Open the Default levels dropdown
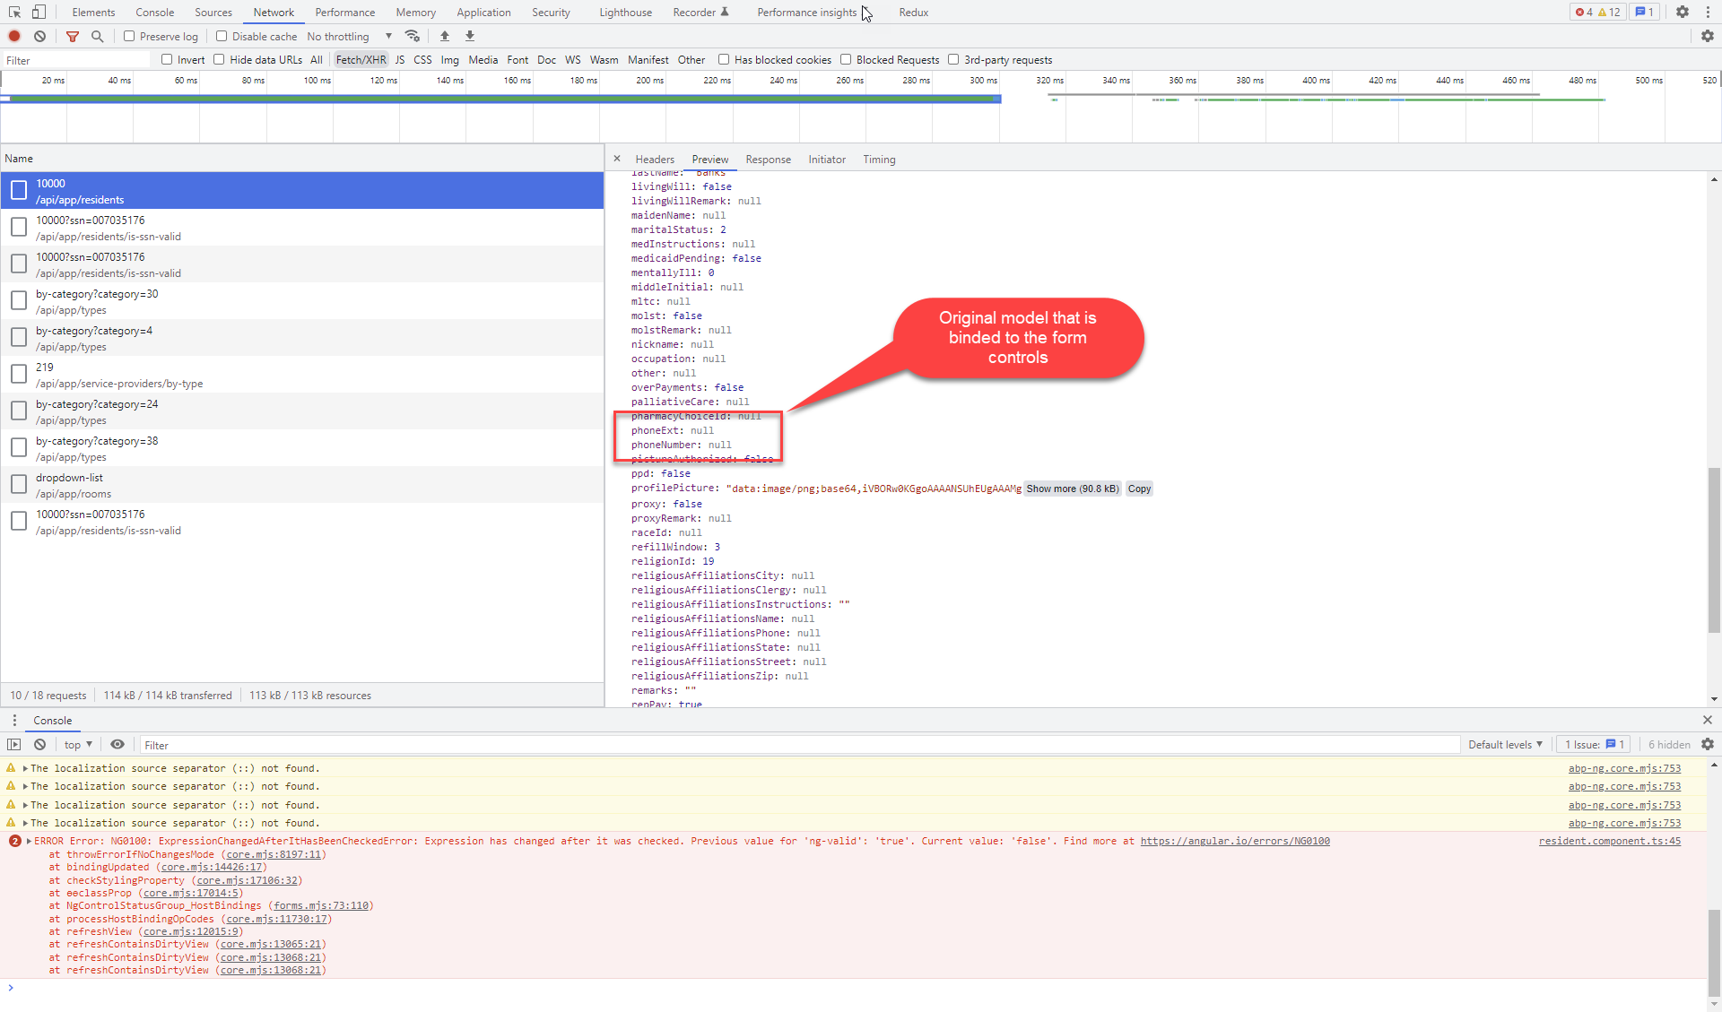 [1505, 744]
